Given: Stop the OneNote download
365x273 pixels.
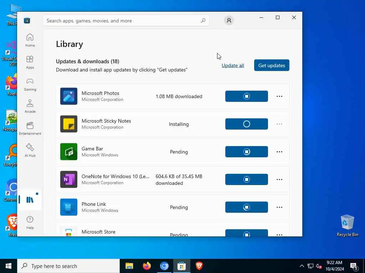Looking at the screenshot, I should click(x=247, y=179).
